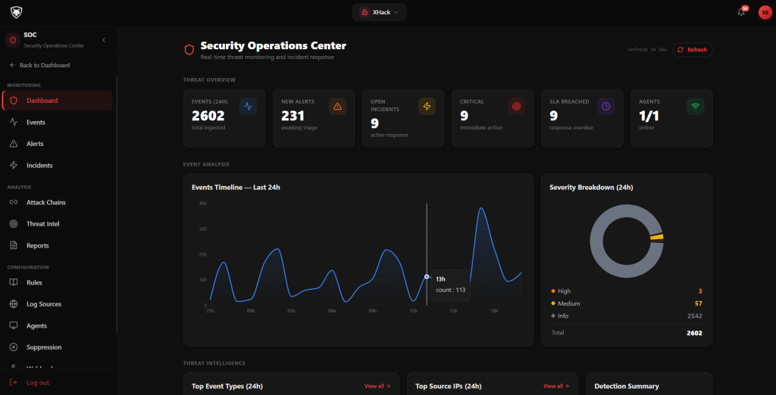
Task: Click the notification bell icon
Action: 741,12
